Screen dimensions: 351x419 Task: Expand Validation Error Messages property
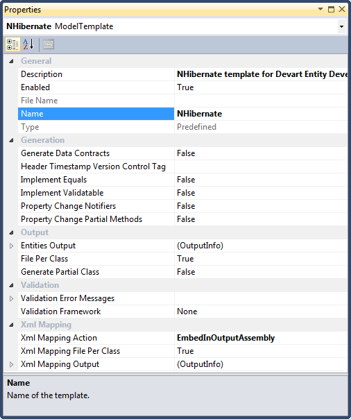click(11, 298)
